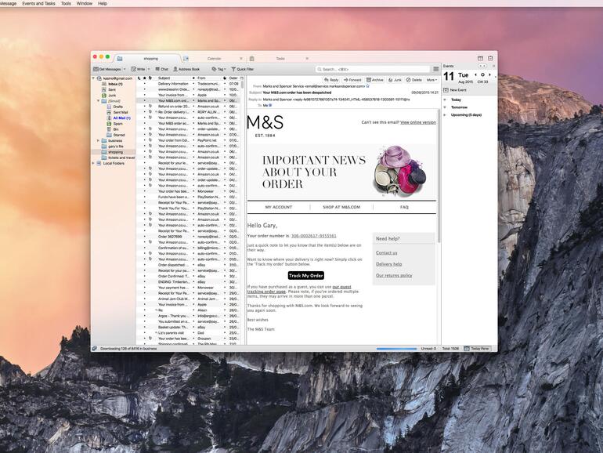
Task: Open calendar tab icon at window top-right
Action: click(480, 59)
